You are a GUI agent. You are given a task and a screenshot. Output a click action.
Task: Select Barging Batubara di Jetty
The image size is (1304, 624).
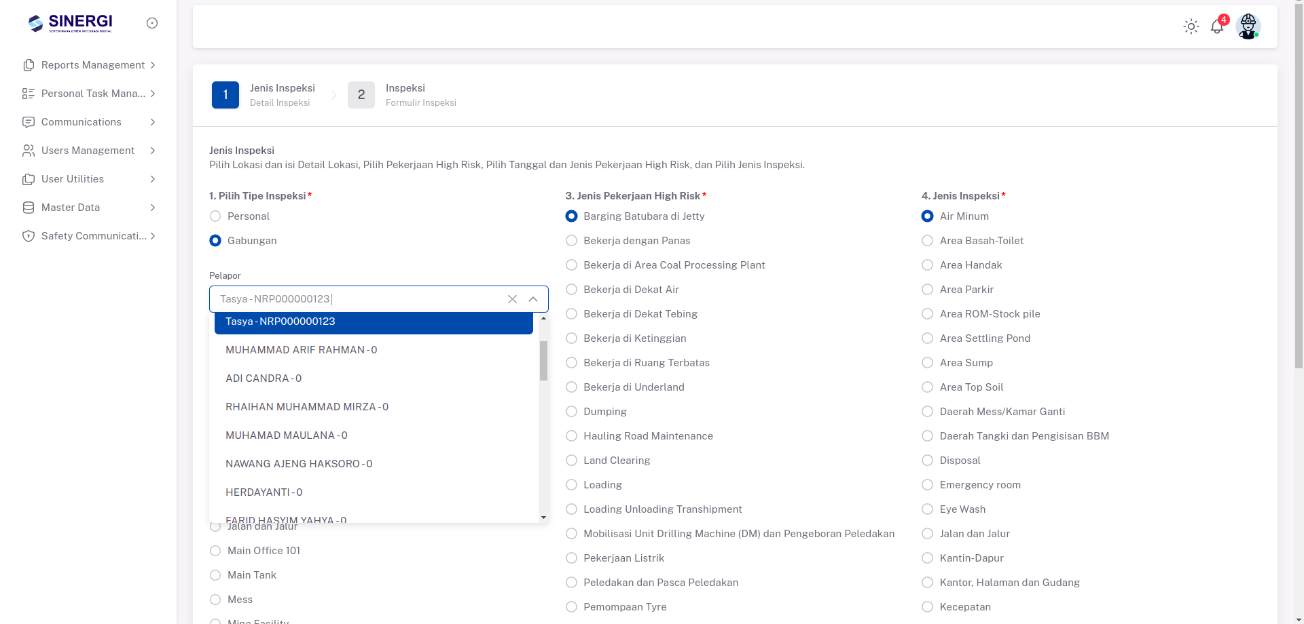[x=571, y=216]
